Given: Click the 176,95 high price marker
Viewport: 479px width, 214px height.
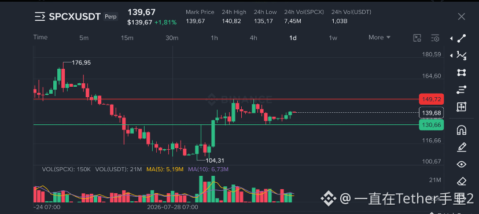Looking at the screenshot, I should 81,62.
